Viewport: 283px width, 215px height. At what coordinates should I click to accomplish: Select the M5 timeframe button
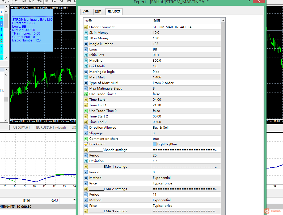click(x=24, y=1)
